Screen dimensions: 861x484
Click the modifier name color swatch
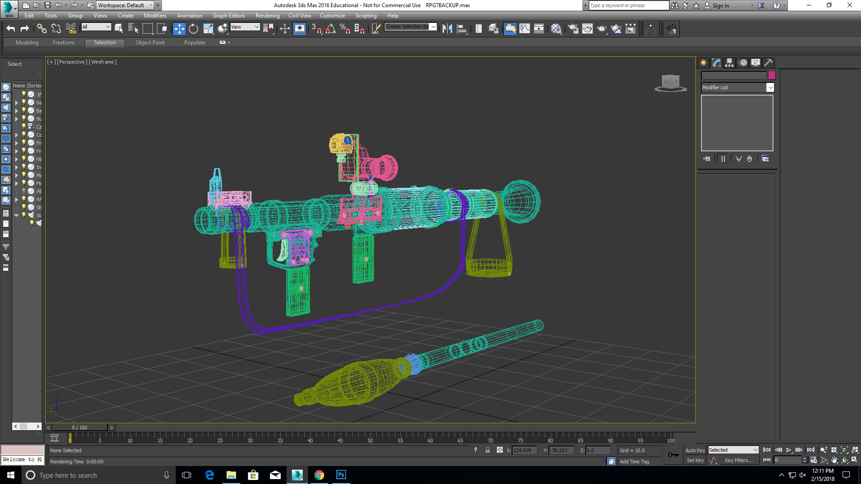click(x=771, y=75)
